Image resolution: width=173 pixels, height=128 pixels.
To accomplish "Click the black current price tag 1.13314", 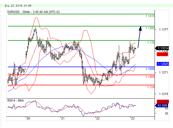I will (162, 48).
